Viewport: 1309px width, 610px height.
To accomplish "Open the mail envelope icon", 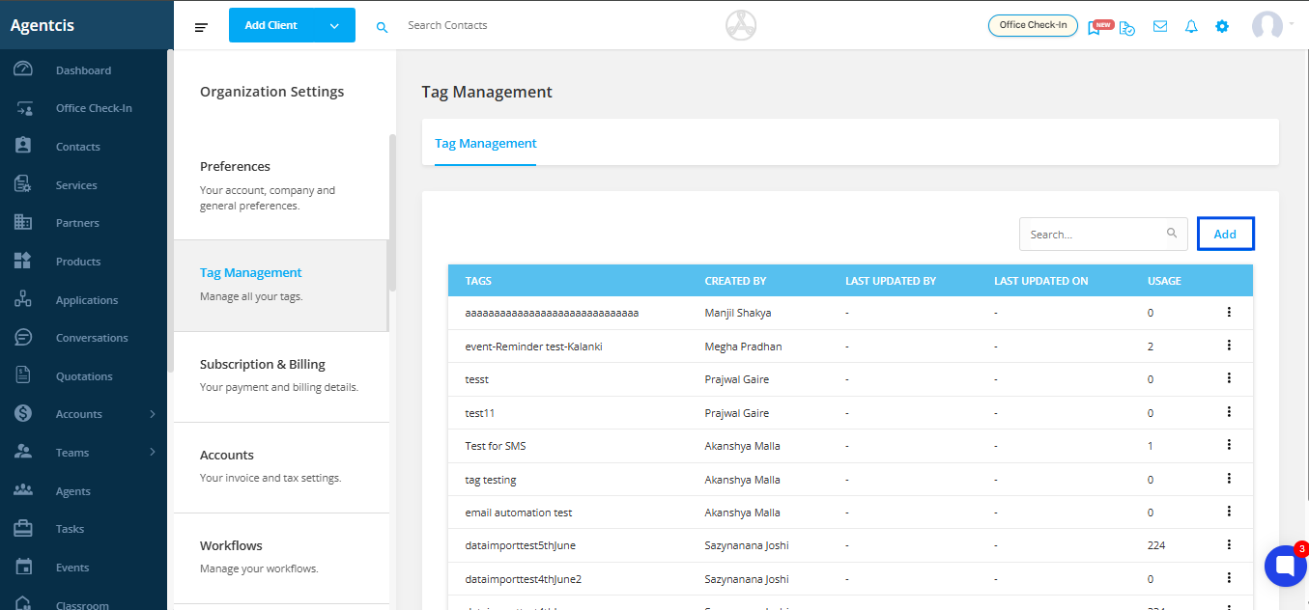I will point(1160,26).
